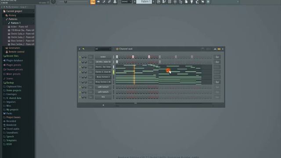Toggle the first step of the 110 African Shaker row

117,62
